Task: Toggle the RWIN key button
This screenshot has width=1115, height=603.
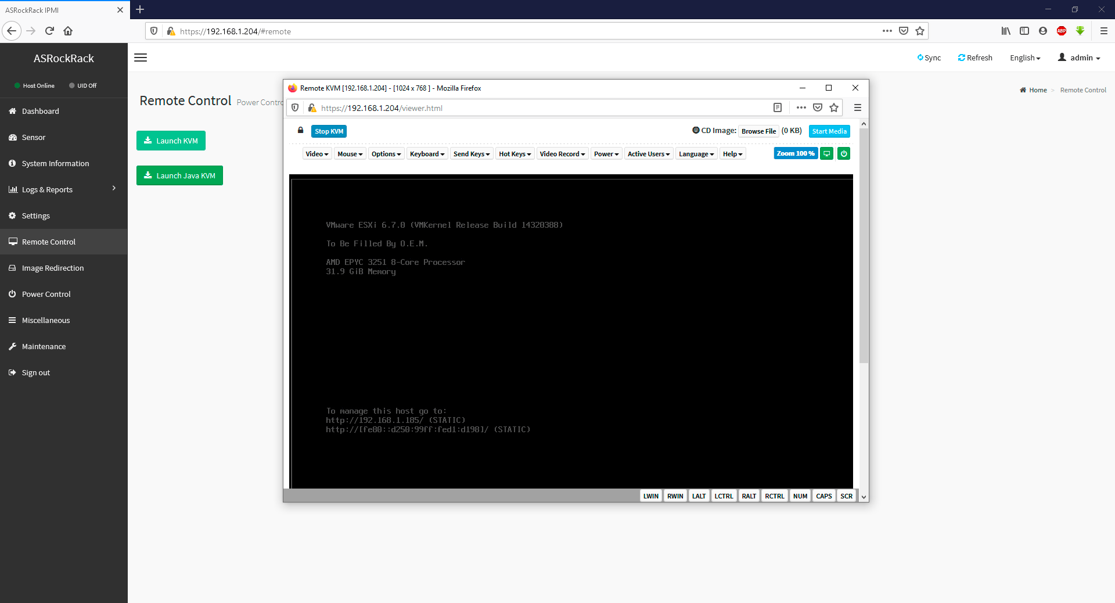Action: 675,496
